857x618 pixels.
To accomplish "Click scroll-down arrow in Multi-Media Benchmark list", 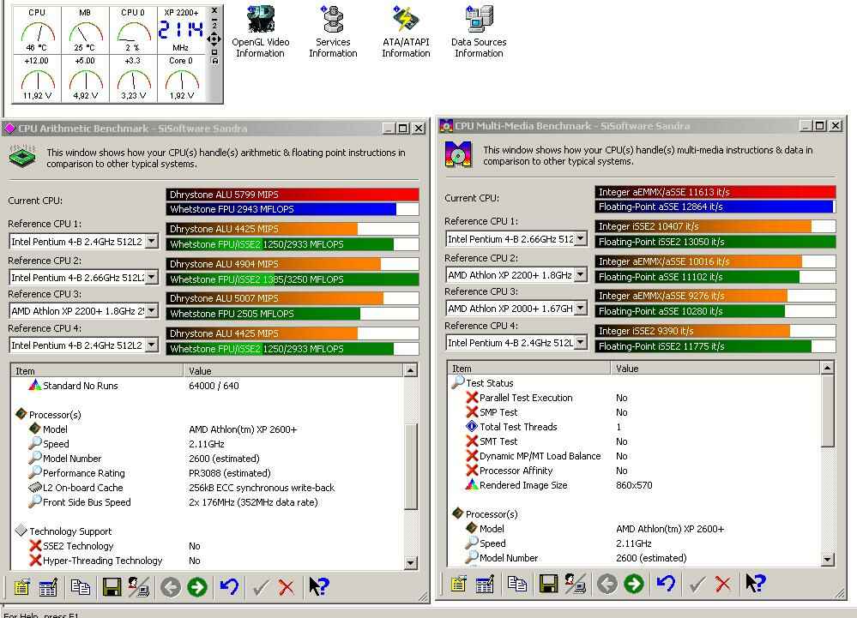I will 828,560.
